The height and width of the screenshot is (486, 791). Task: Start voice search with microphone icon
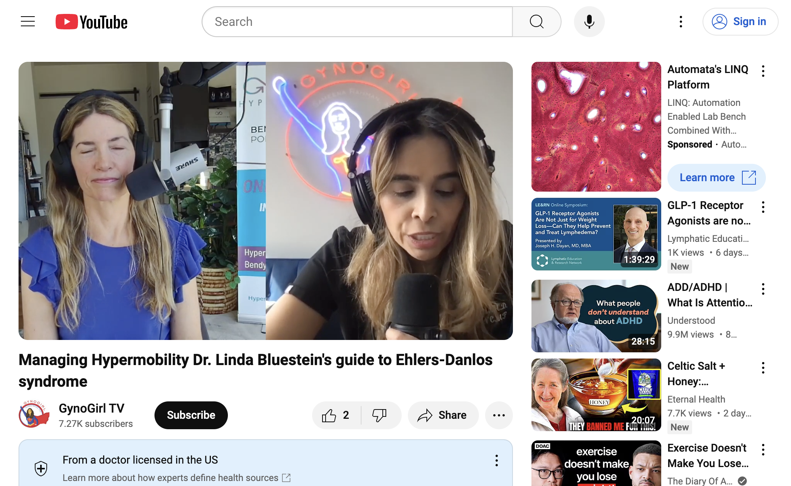589,22
